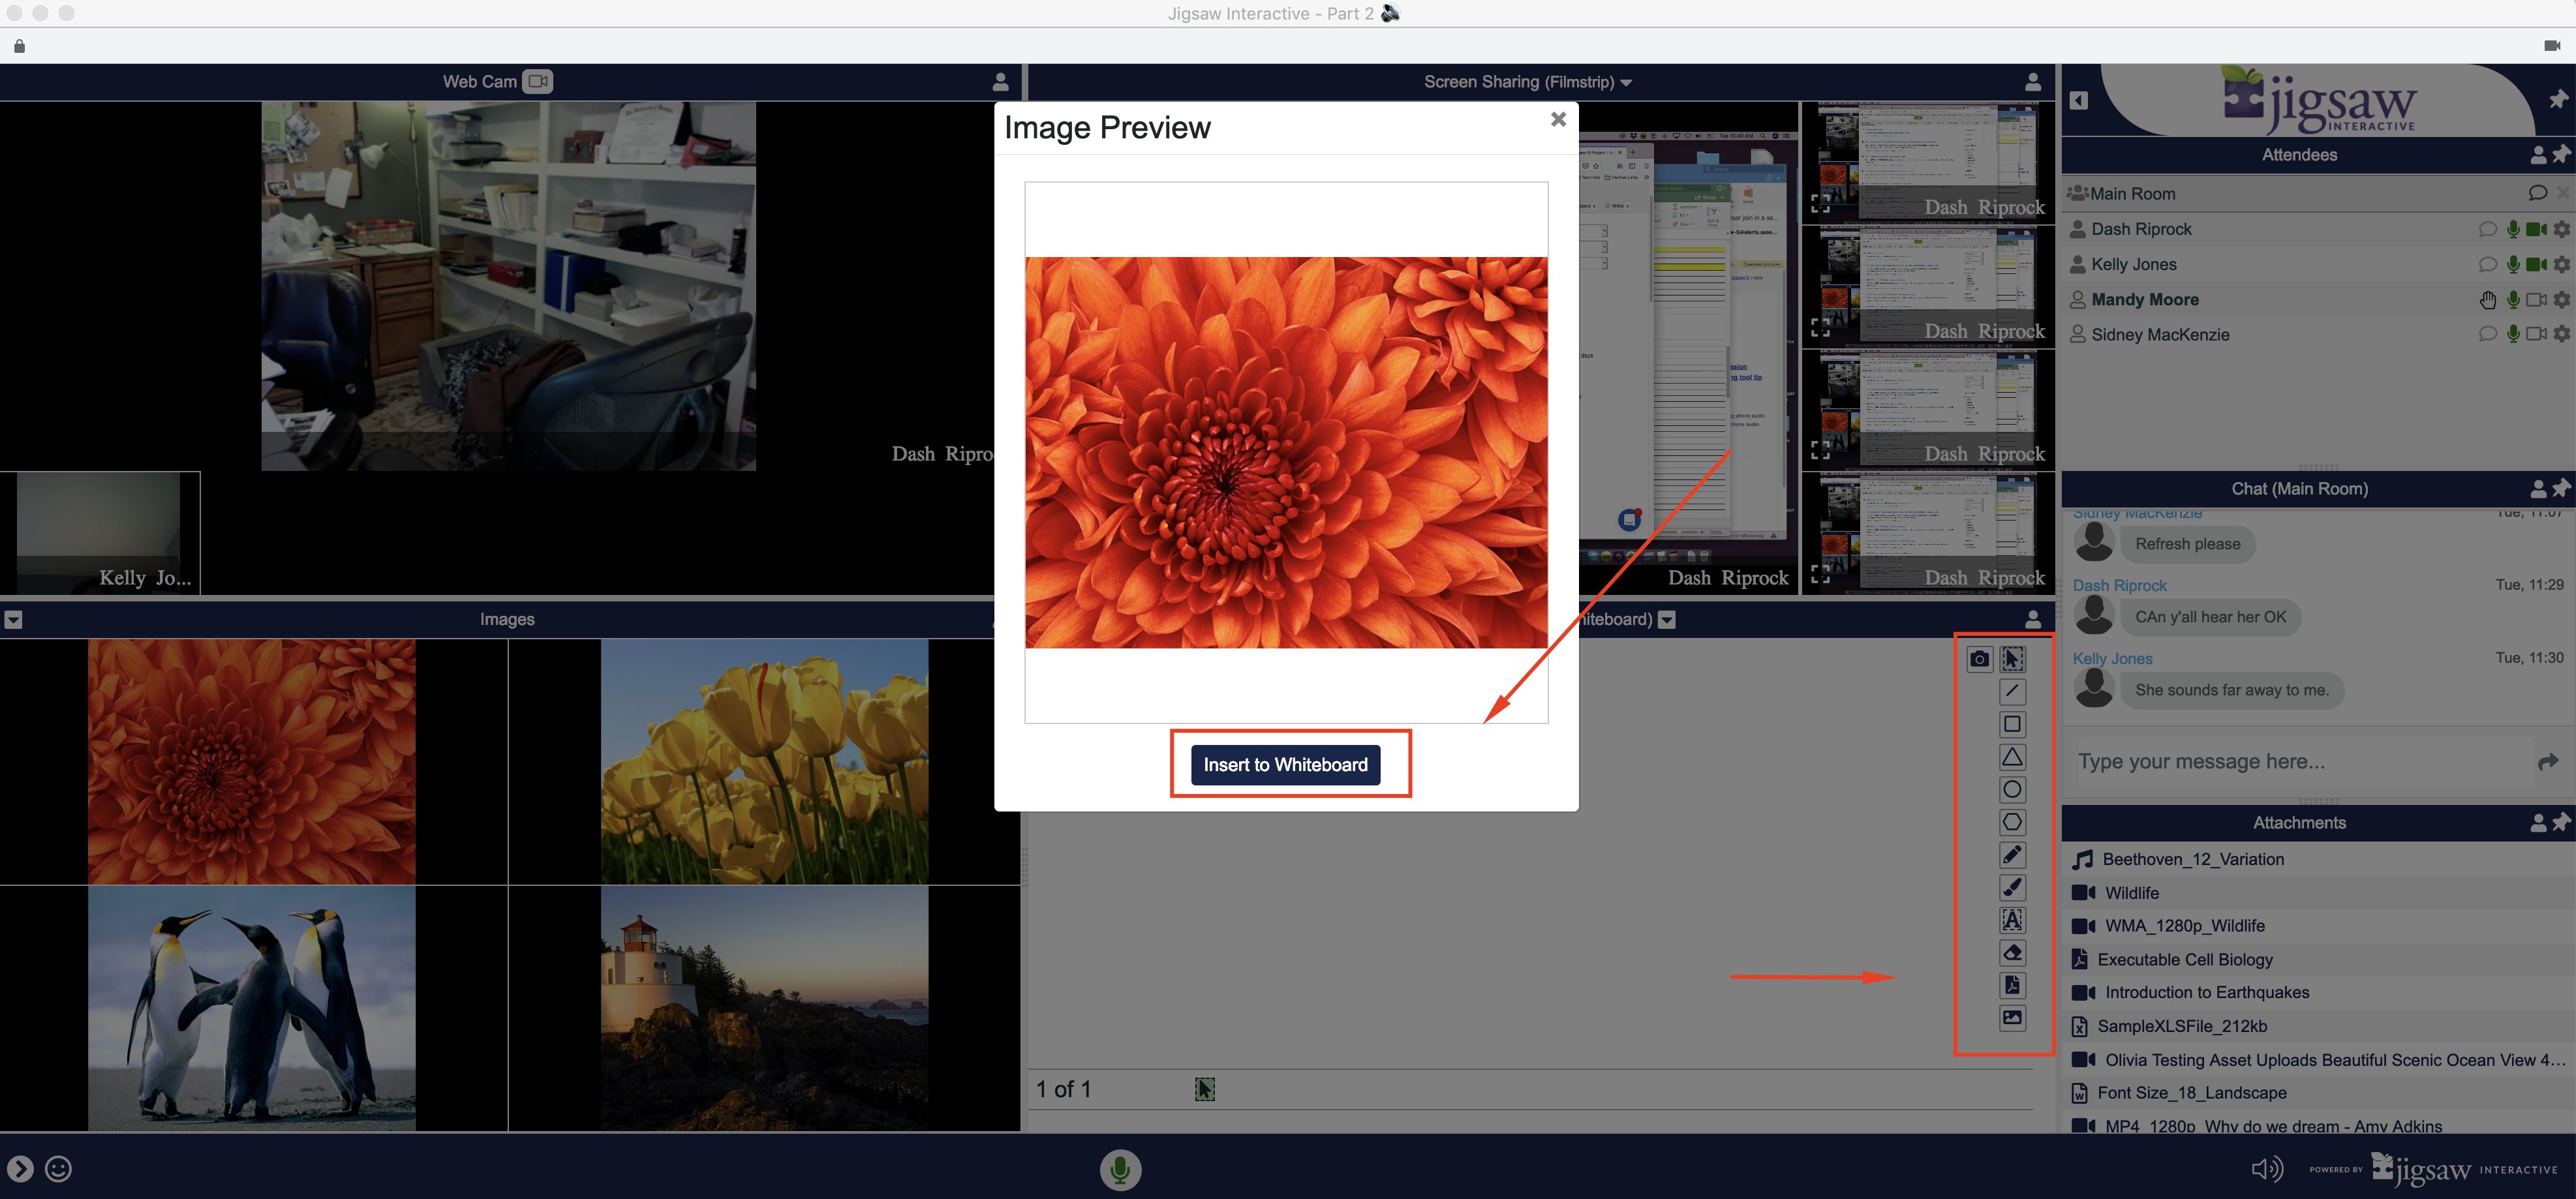
Task: Select the eraser whiteboard tool
Action: 2012,952
